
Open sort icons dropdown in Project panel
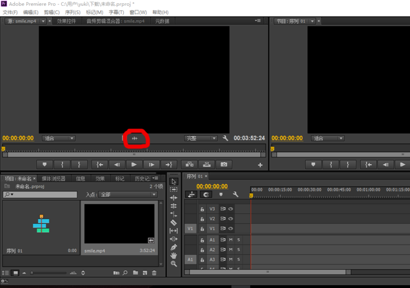83,273
